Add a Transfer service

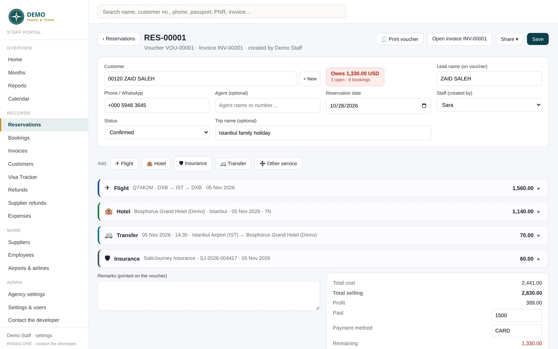233,163
